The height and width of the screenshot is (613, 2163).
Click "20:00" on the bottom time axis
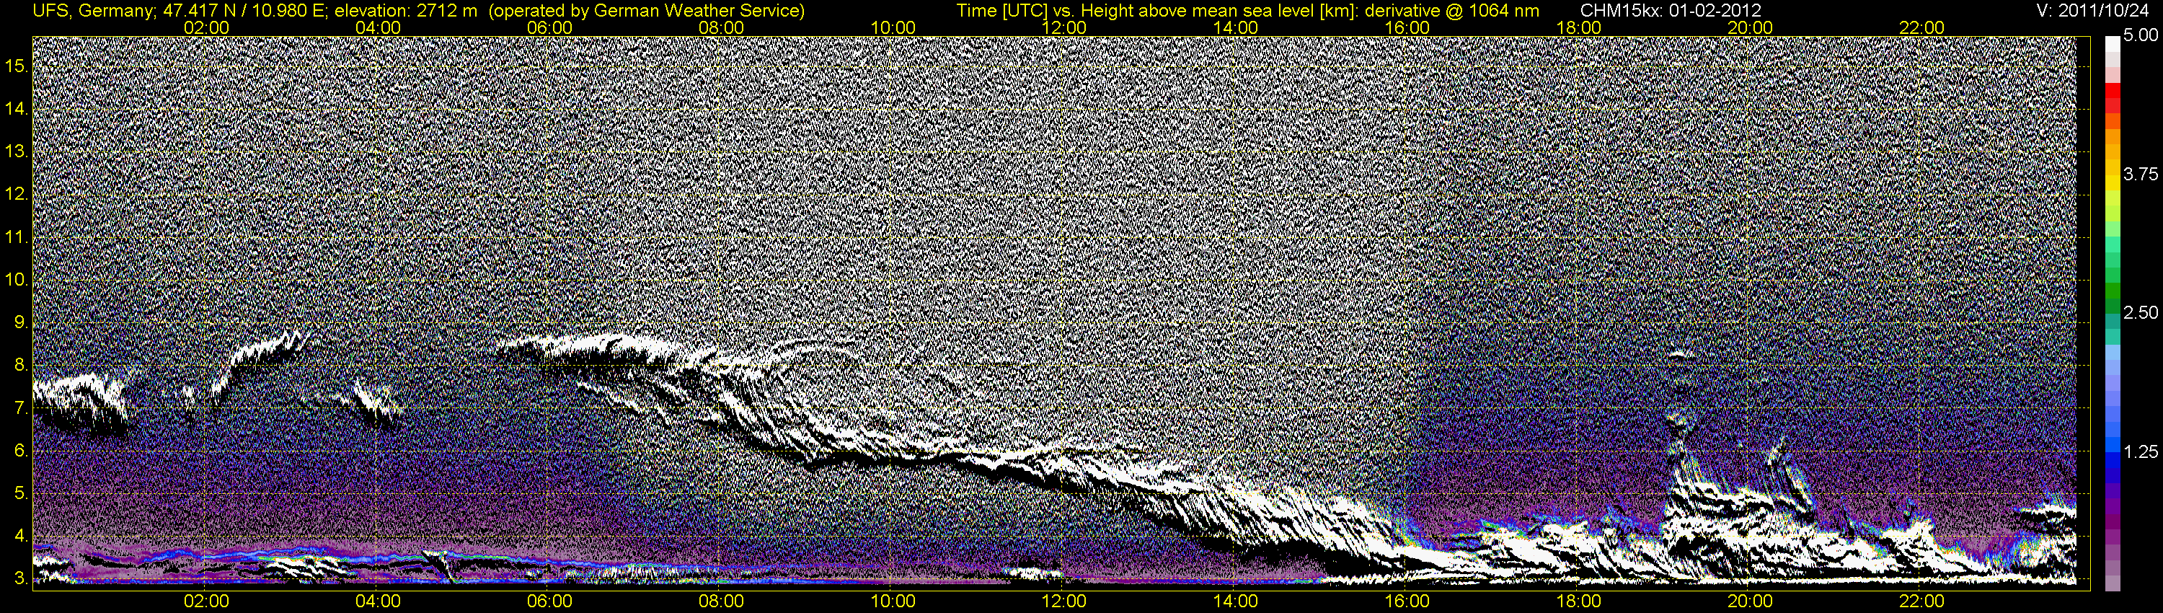point(1750,601)
